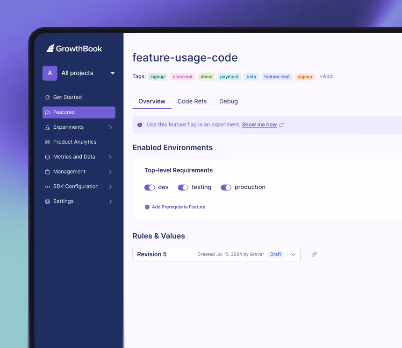This screenshot has width=402, height=348.
Task: Expand the Metrics and Data chevron
Action: pos(110,157)
